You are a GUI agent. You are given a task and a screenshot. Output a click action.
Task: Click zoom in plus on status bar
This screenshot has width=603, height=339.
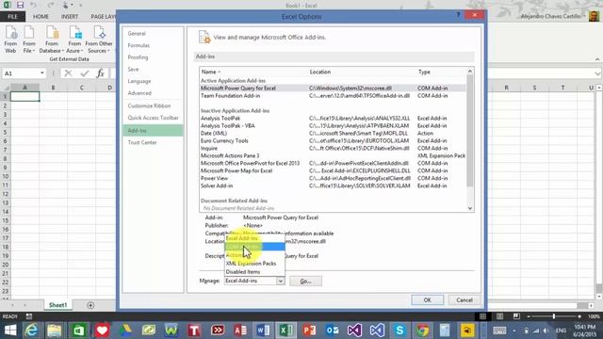[579, 316]
